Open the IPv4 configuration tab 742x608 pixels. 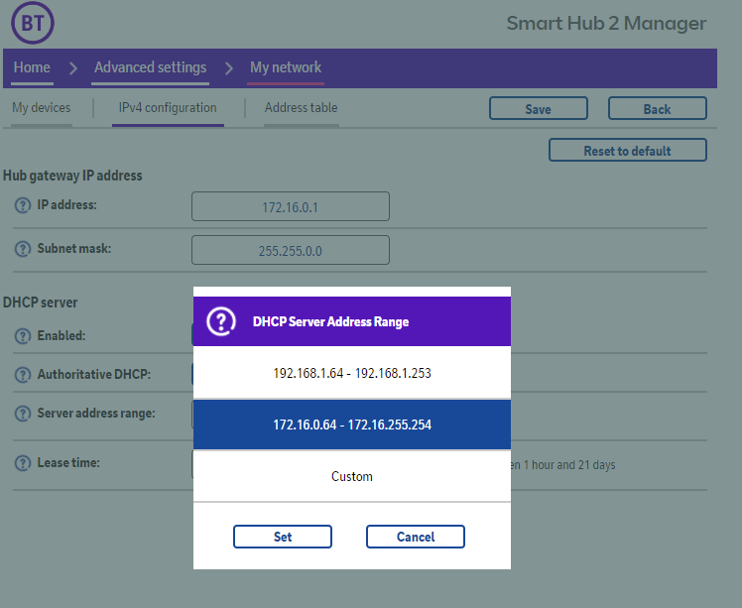pyautogui.click(x=168, y=108)
